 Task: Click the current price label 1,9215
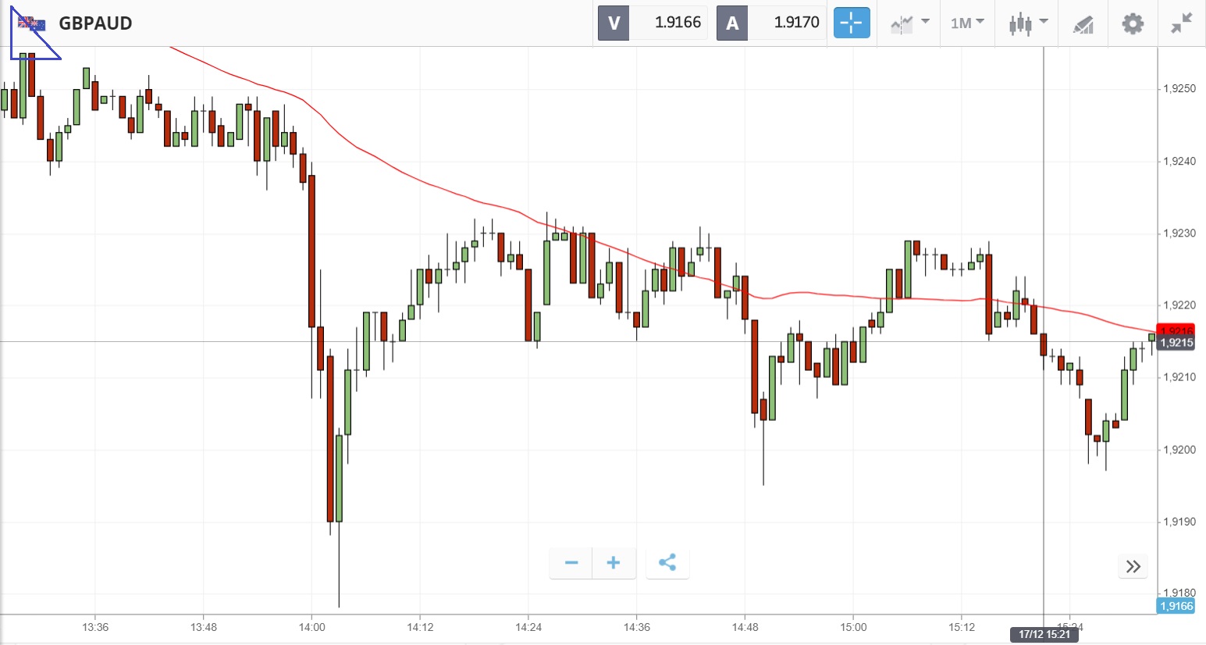click(x=1176, y=343)
